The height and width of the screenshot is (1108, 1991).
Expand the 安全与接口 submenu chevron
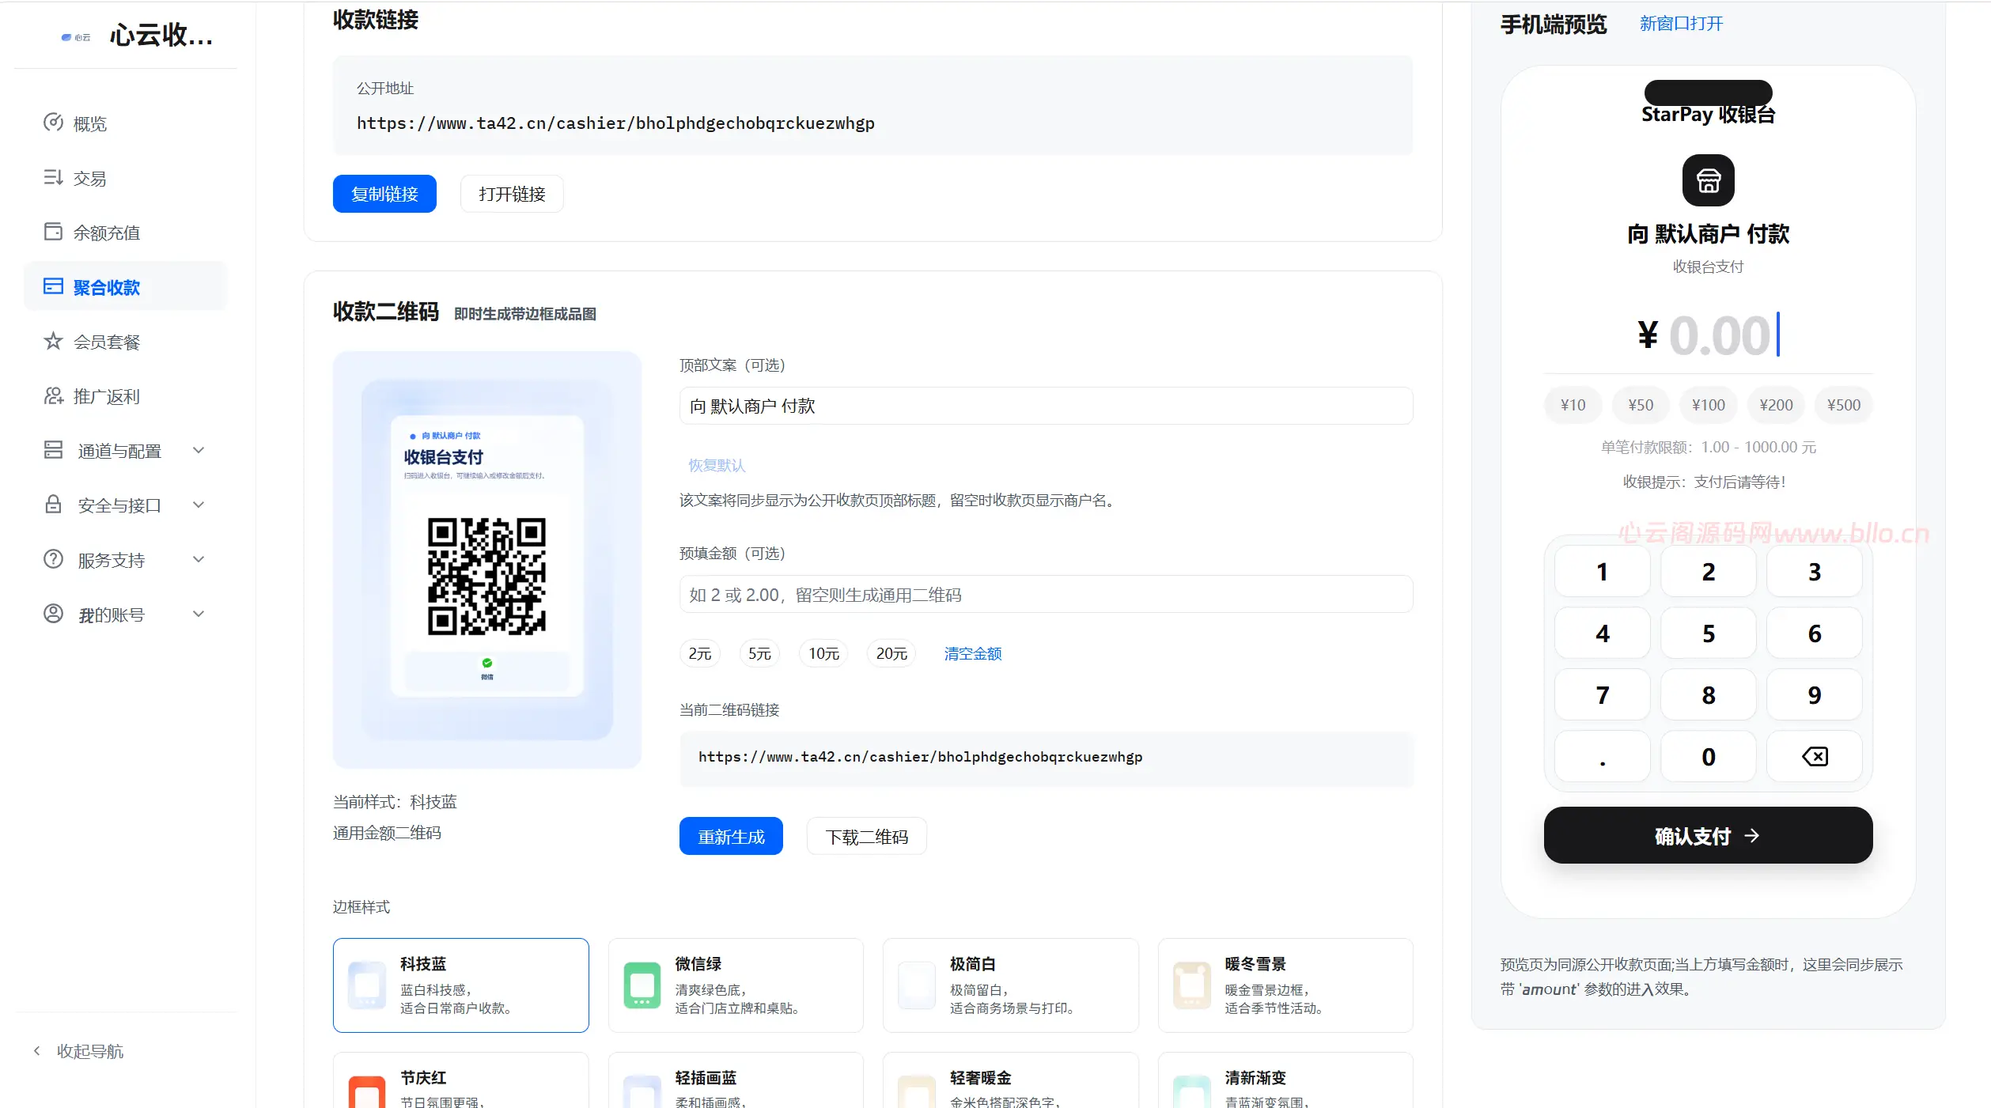(x=199, y=505)
